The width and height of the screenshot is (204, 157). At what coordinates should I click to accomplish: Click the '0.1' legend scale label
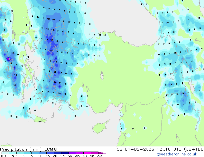pos(4,156)
